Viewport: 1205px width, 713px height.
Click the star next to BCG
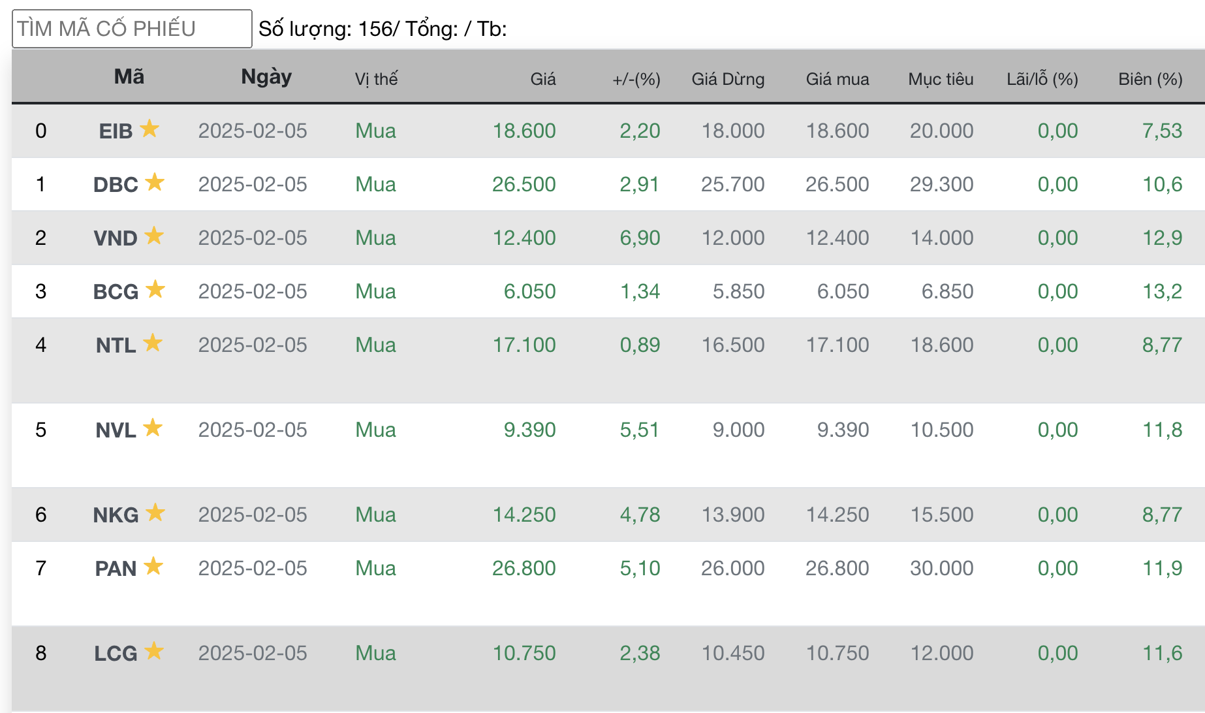click(x=155, y=289)
